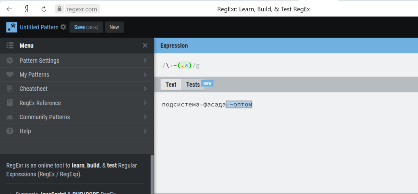The image size is (418, 194).
Task: Save the pattern with Save button
Action: 86,27
